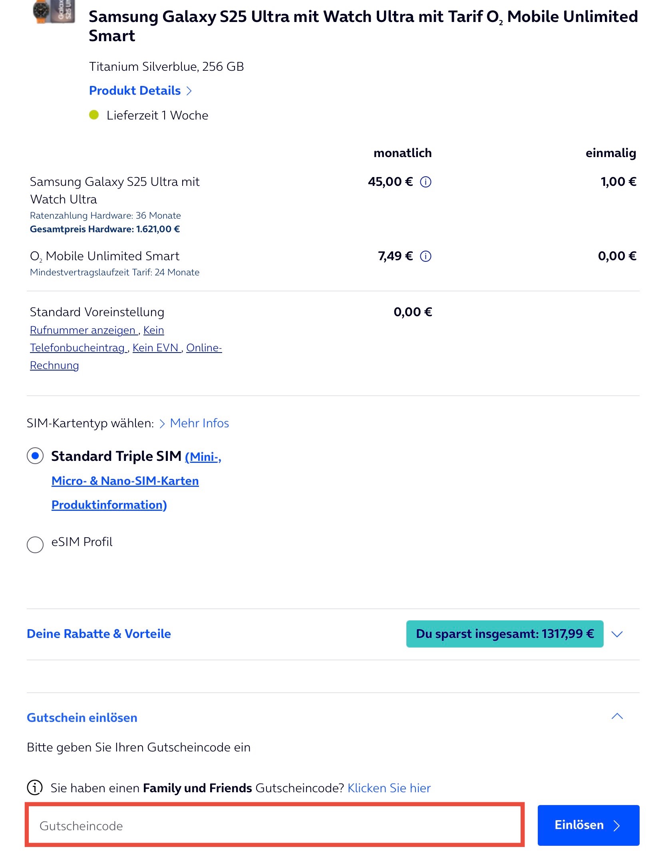Viewport: 666px width, 851px height.
Task: Expand the Du sparst insgesamt savings details
Action: (618, 634)
